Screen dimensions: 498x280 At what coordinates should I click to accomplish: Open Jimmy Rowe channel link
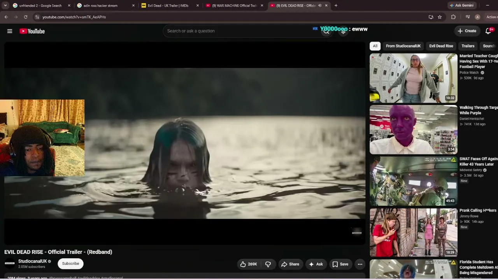pos(469,216)
